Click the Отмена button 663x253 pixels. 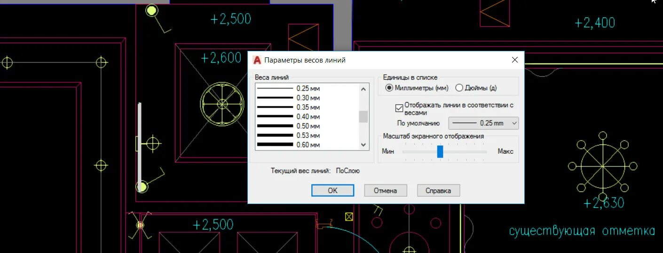pos(385,190)
